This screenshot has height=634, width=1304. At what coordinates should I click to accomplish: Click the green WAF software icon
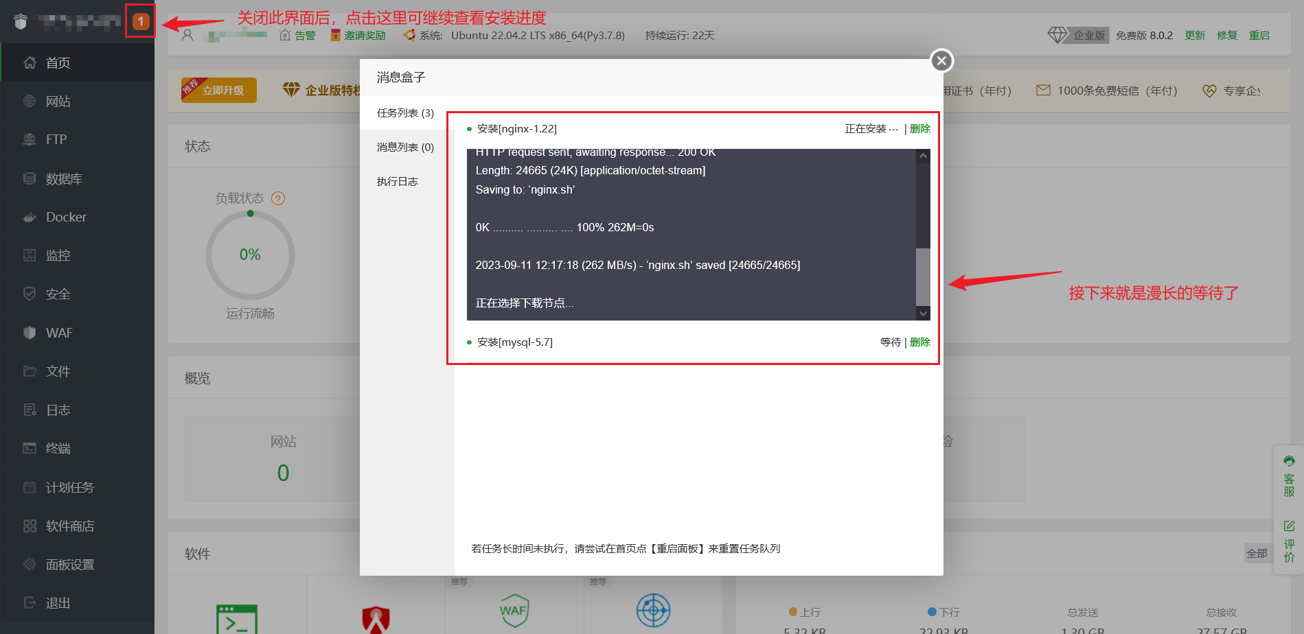[514, 610]
